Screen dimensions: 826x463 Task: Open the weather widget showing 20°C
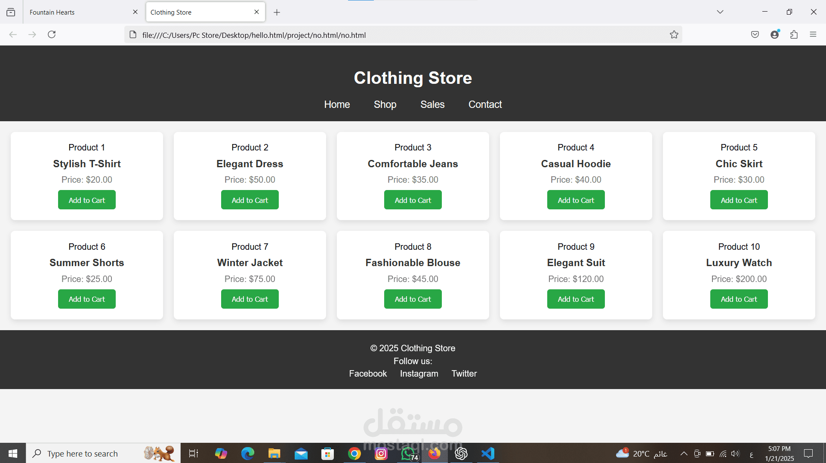pos(641,453)
